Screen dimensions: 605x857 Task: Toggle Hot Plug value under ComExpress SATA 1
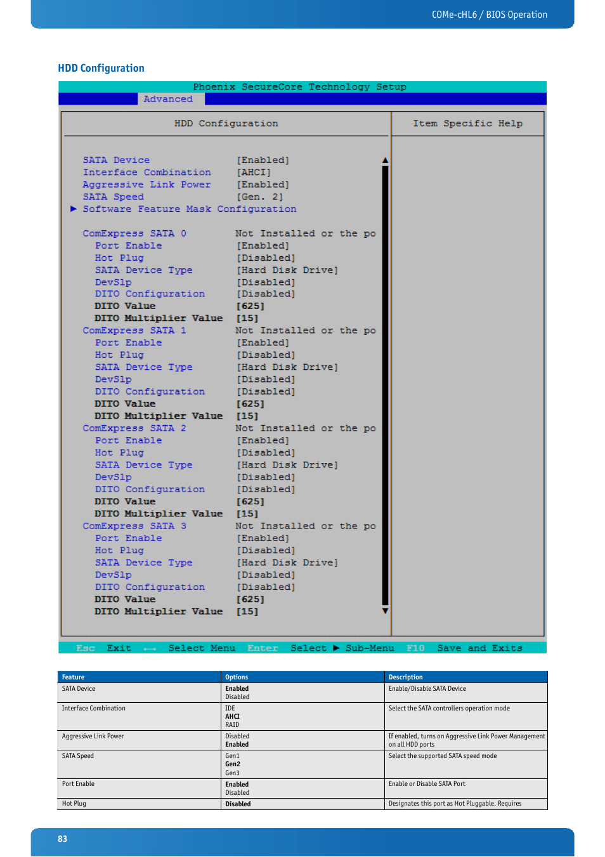[x=266, y=355]
